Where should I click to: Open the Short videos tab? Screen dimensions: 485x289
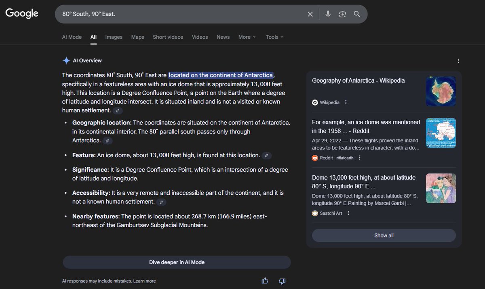pyautogui.click(x=168, y=37)
